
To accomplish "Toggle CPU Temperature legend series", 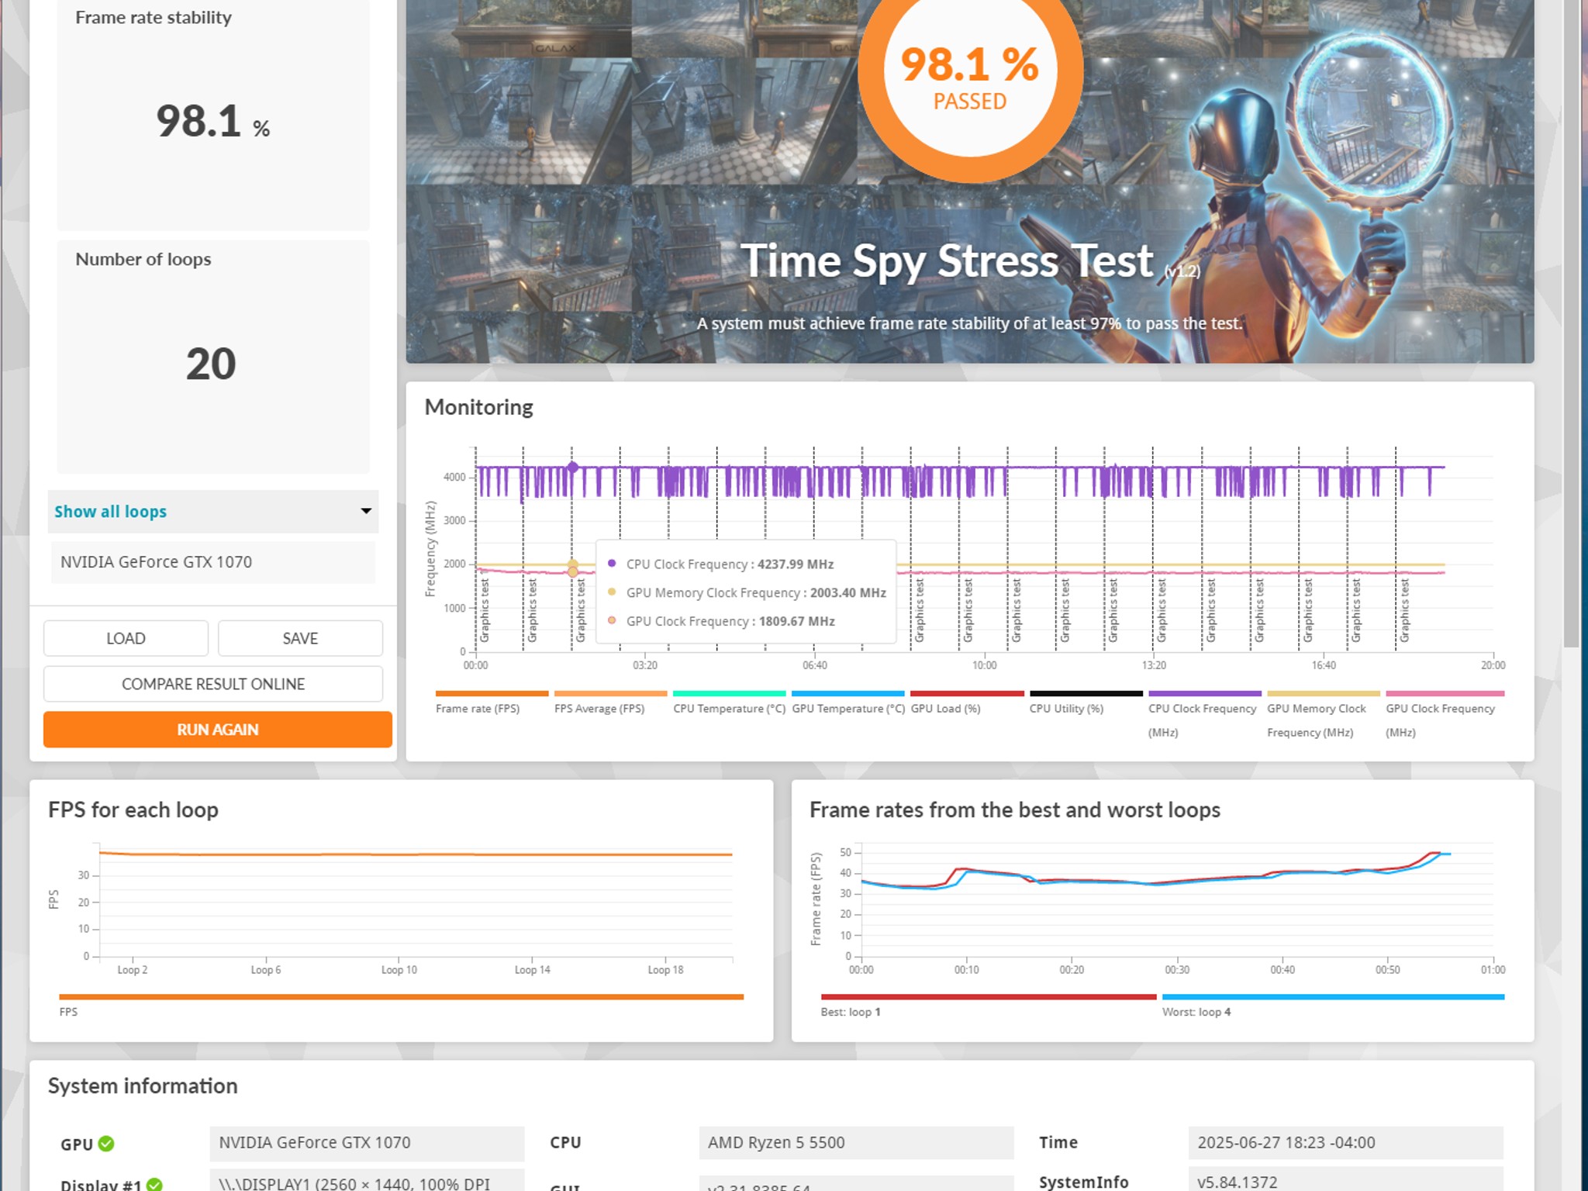I will tap(729, 702).
